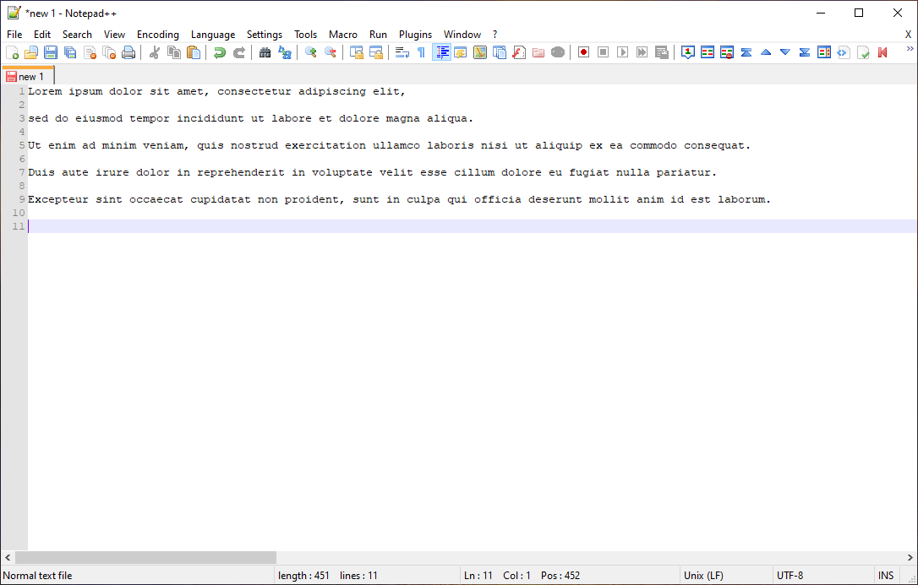Image resolution: width=918 pixels, height=585 pixels.
Task: Cut selection with the scissors icon
Action: click(x=155, y=52)
